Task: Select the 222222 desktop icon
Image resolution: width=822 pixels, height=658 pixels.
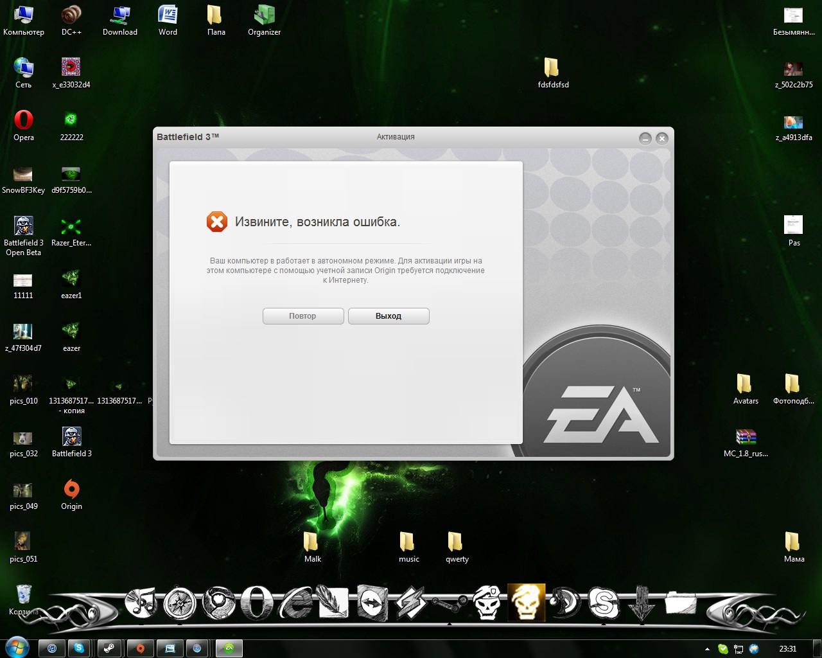Action: click(71, 126)
